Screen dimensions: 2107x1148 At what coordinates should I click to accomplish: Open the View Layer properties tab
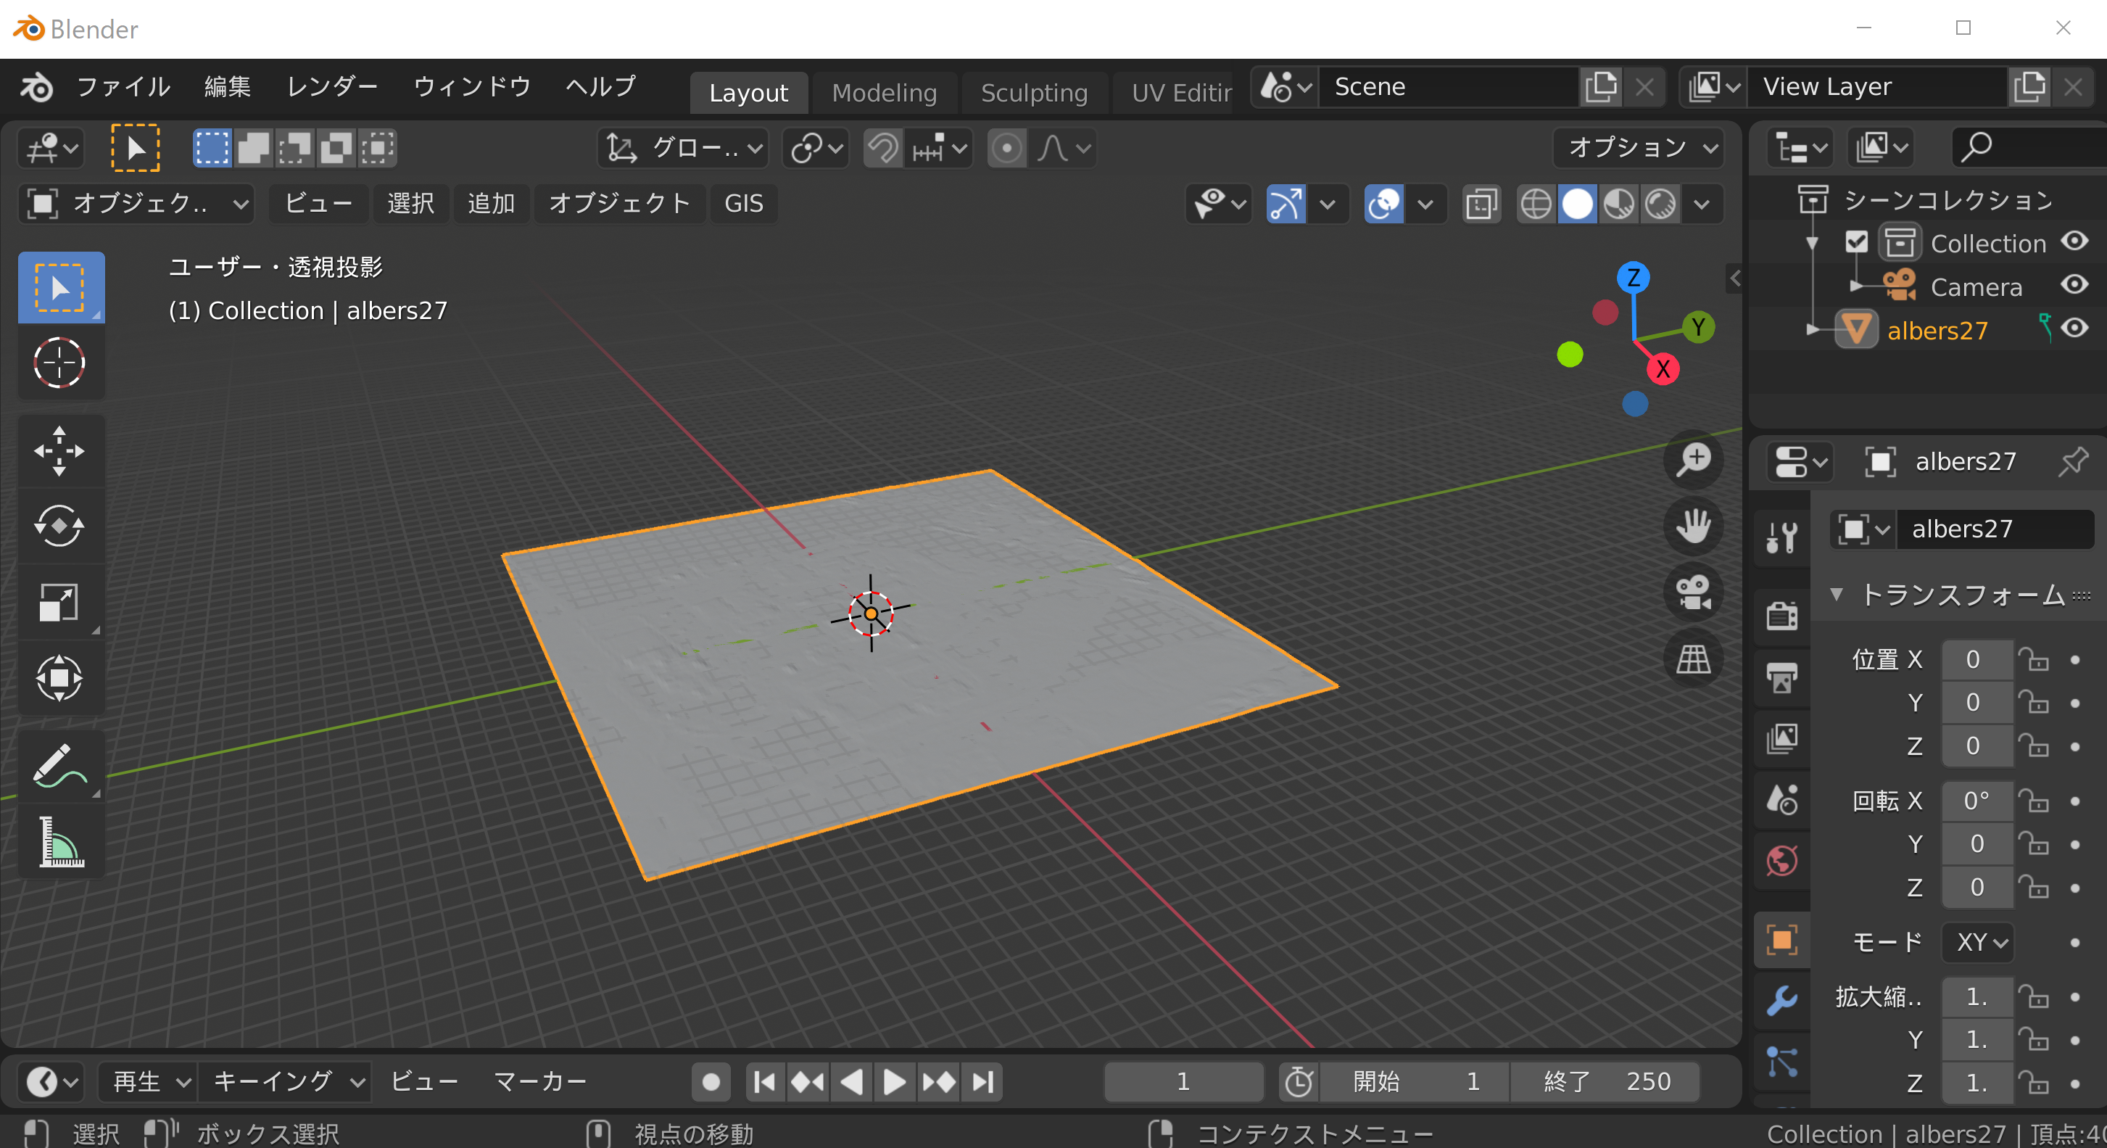tap(1781, 738)
